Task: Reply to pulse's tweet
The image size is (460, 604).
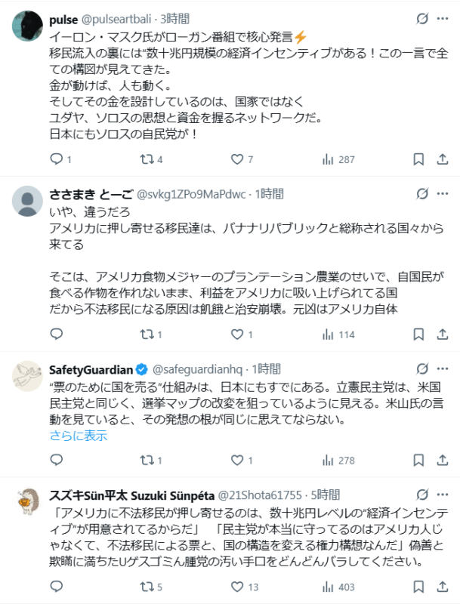Action: [57, 159]
